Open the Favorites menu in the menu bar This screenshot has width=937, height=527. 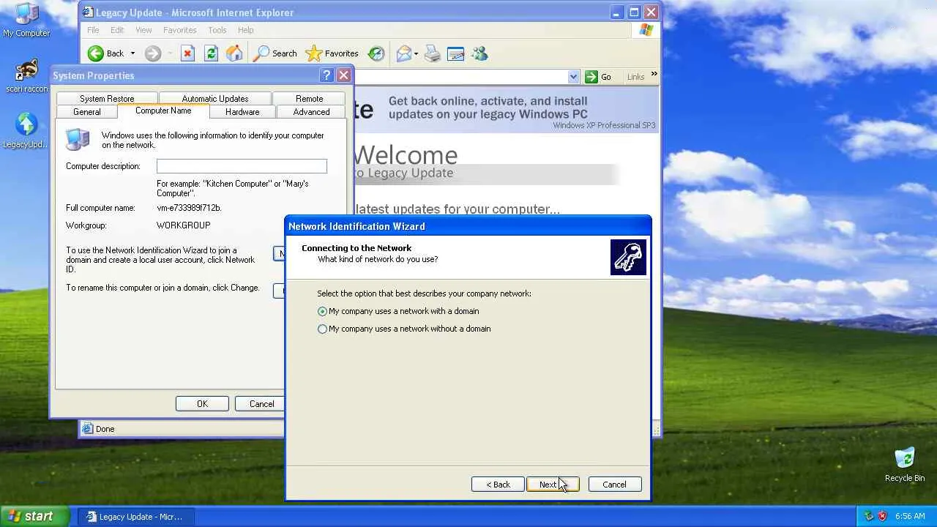(x=179, y=30)
